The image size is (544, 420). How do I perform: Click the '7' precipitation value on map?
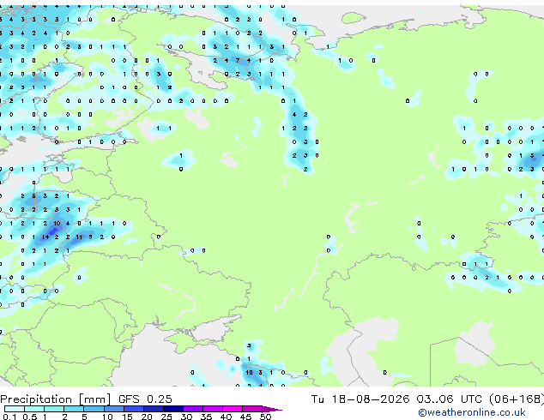tap(238, 60)
